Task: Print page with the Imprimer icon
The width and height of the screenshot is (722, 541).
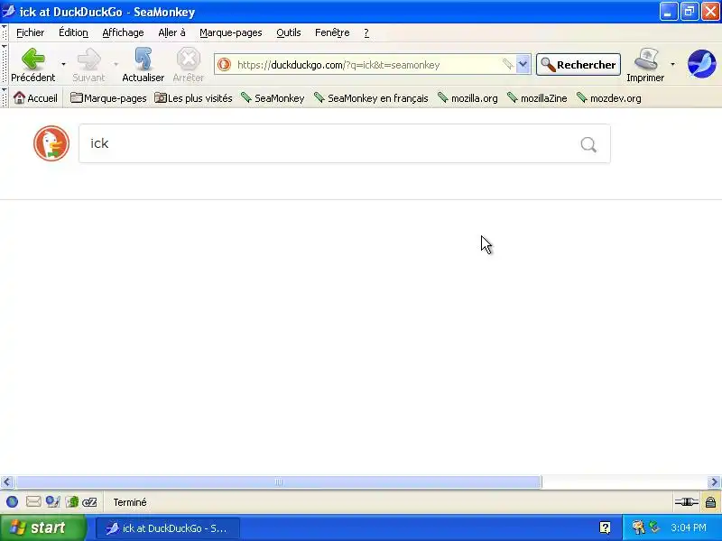Action: (645, 64)
